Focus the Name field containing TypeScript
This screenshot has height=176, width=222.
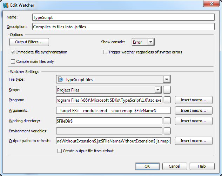tap(123, 17)
